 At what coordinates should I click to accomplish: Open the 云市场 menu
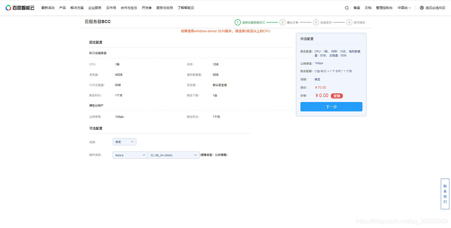tap(111, 8)
